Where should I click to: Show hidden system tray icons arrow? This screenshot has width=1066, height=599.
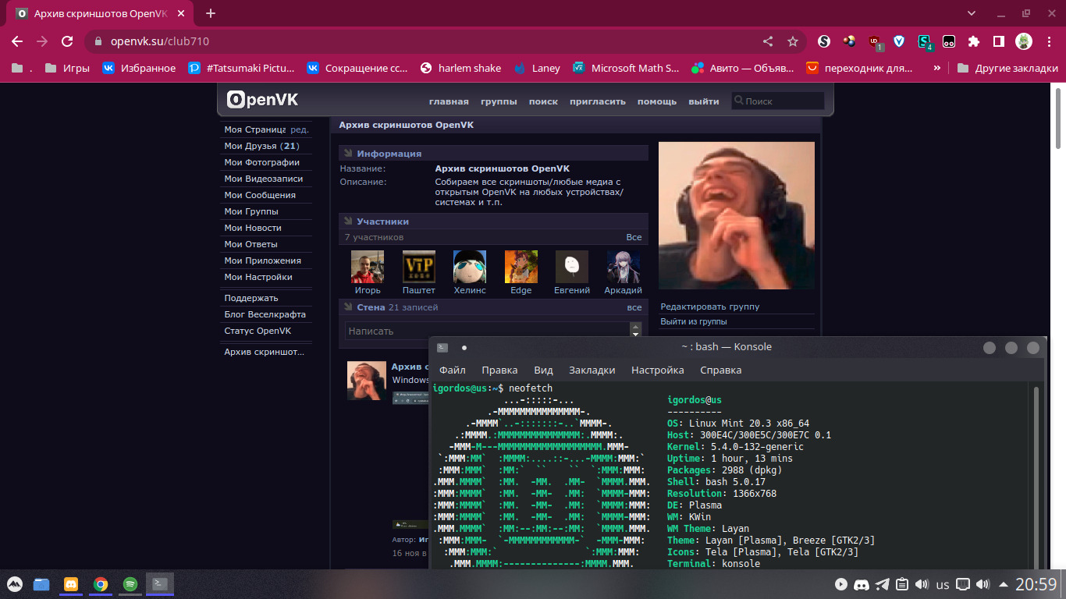click(x=1003, y=584)
